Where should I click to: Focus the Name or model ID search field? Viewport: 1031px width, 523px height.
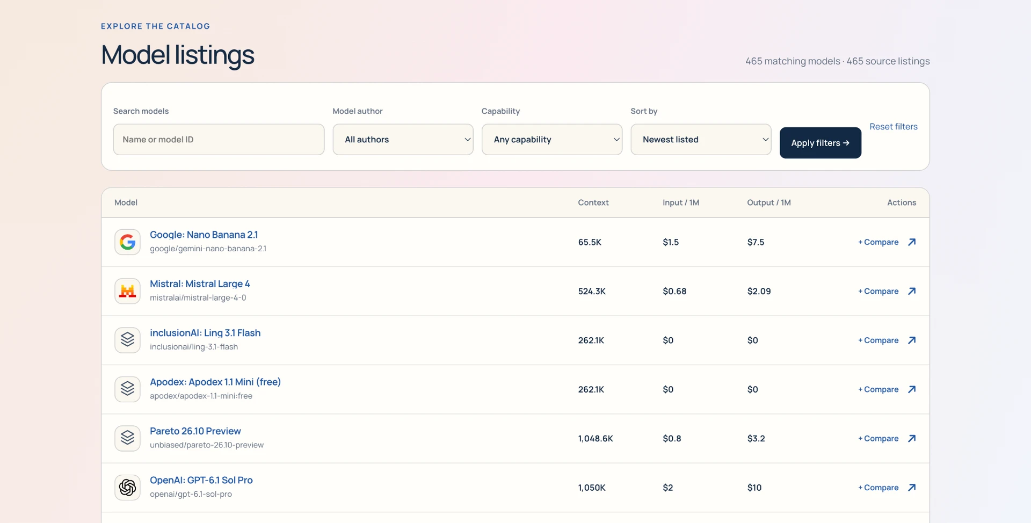(x=219, y=140)
